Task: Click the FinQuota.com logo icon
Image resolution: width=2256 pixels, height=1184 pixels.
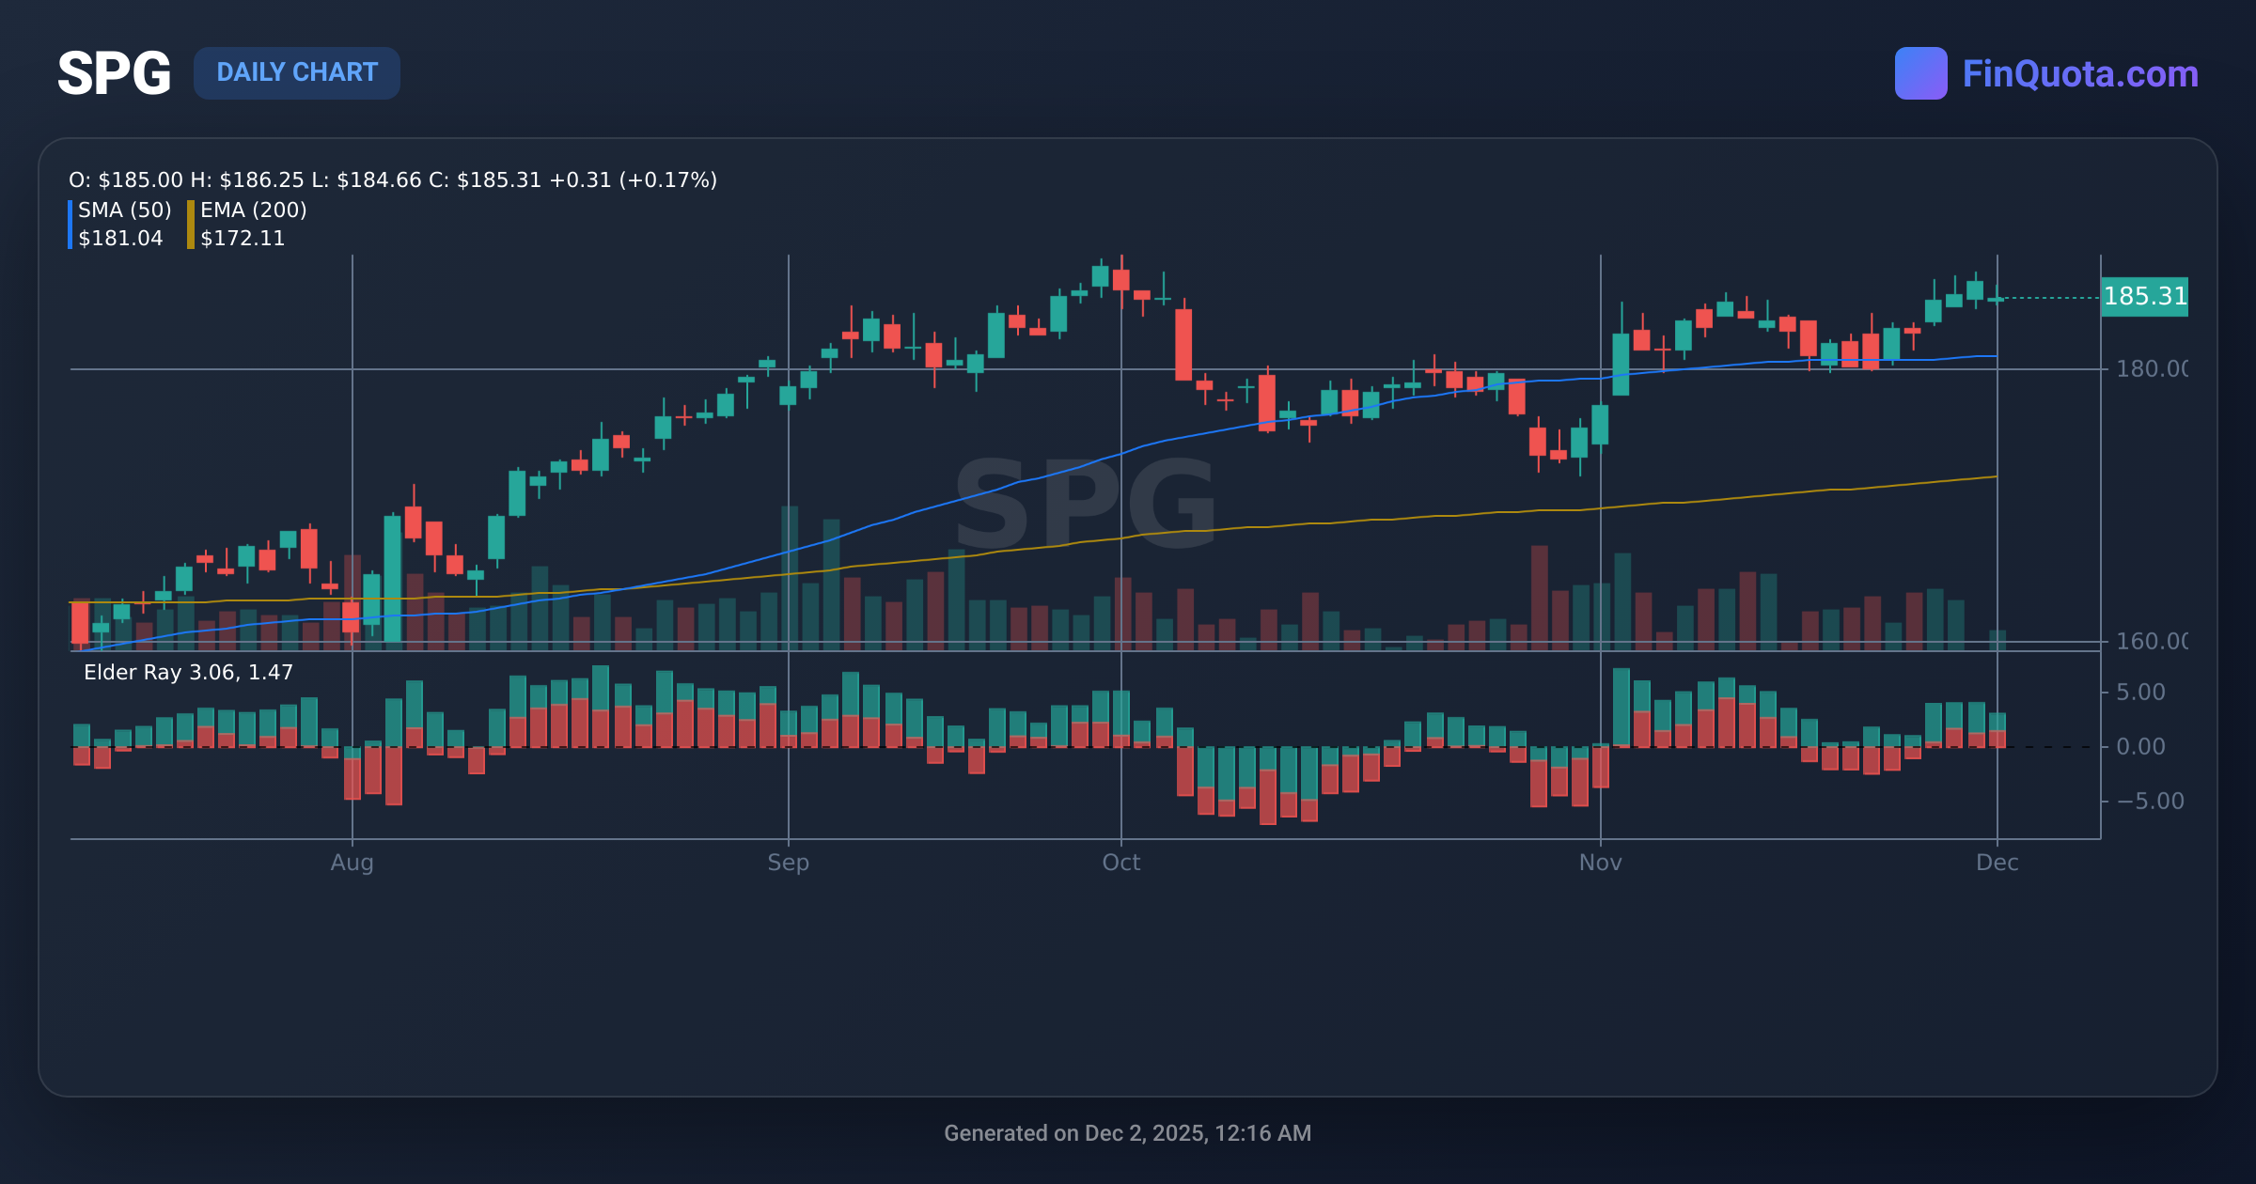Action: (x=1922, y=72)
